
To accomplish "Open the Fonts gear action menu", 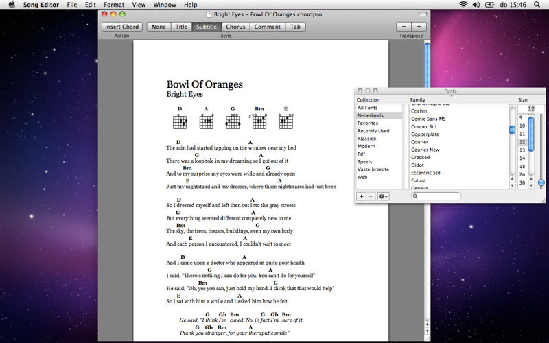I will [x=383, y=196].
